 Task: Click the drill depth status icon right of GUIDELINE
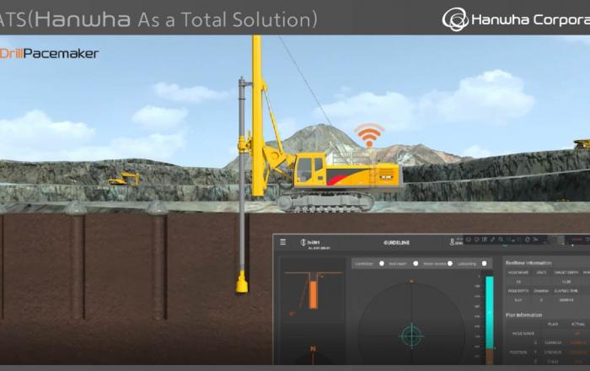click(x=453, y=242)
